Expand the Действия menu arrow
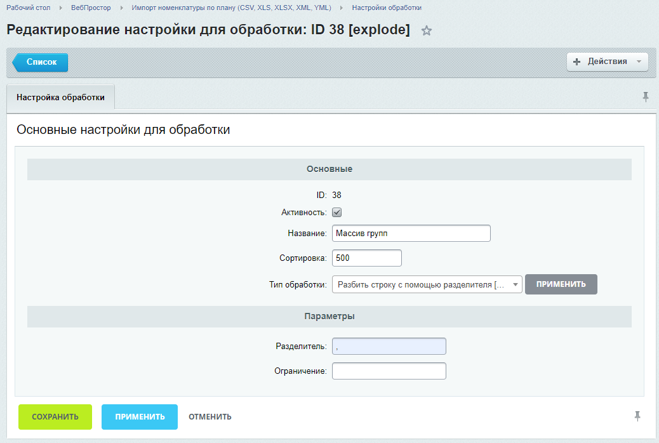The width and height of the screenshot is (659, 443). (639, 62)
